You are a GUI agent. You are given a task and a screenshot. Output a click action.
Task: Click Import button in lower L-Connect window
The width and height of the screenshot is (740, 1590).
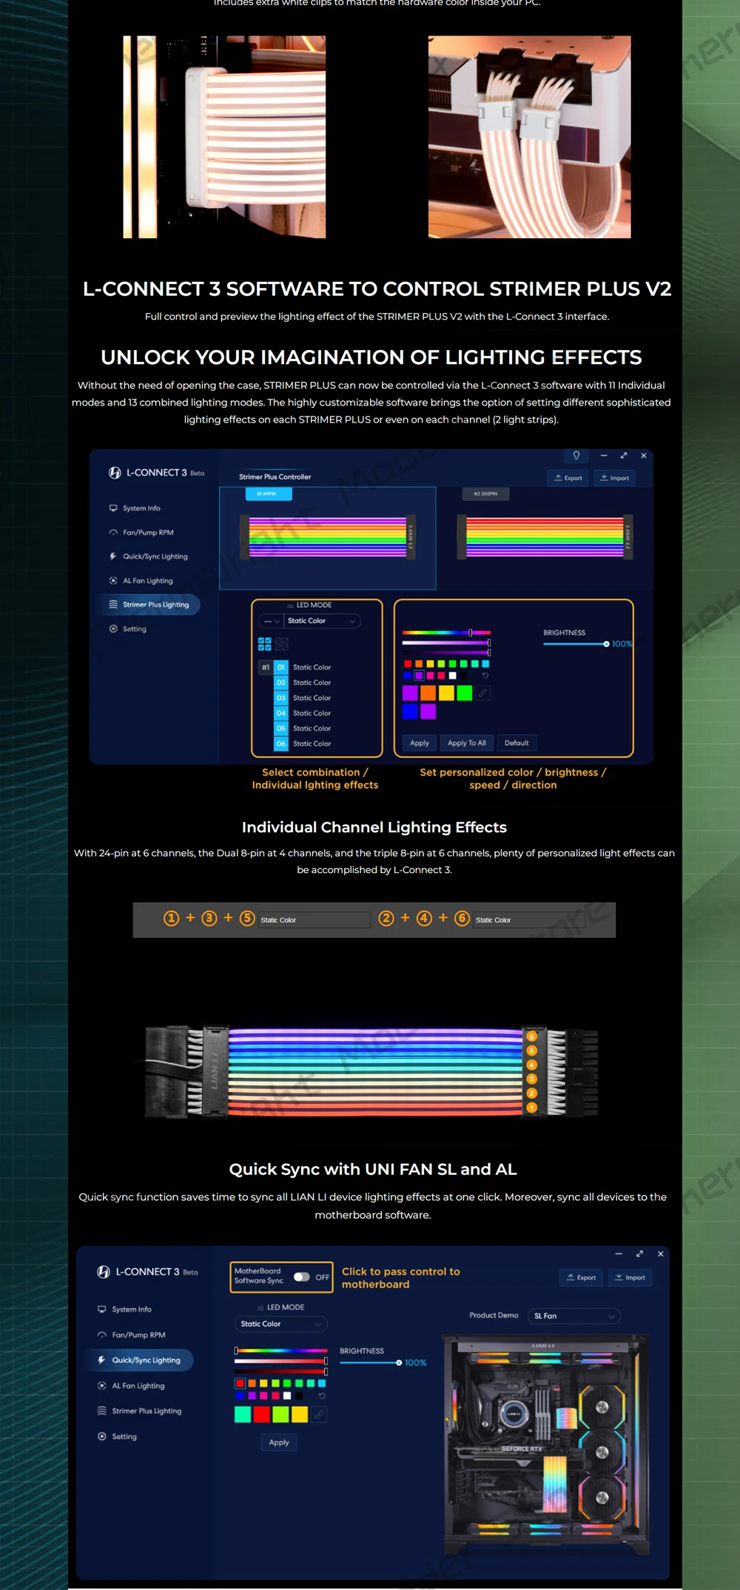pyautogui.click(x=630, y=1278)
